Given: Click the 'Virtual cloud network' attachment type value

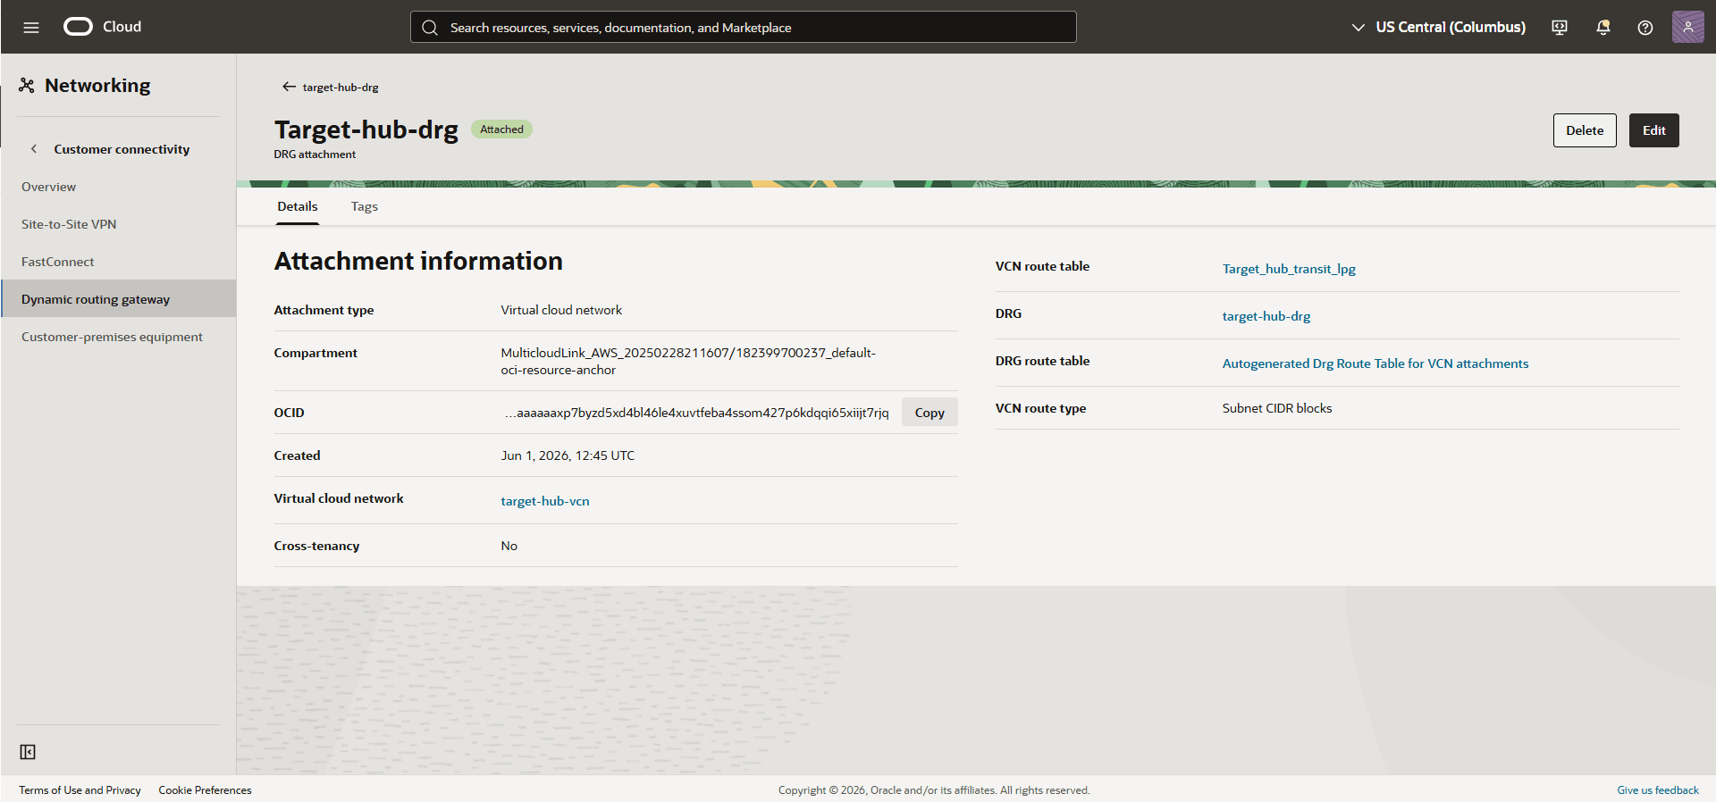Looking at the screenshot, I should (x=561, y=310).
